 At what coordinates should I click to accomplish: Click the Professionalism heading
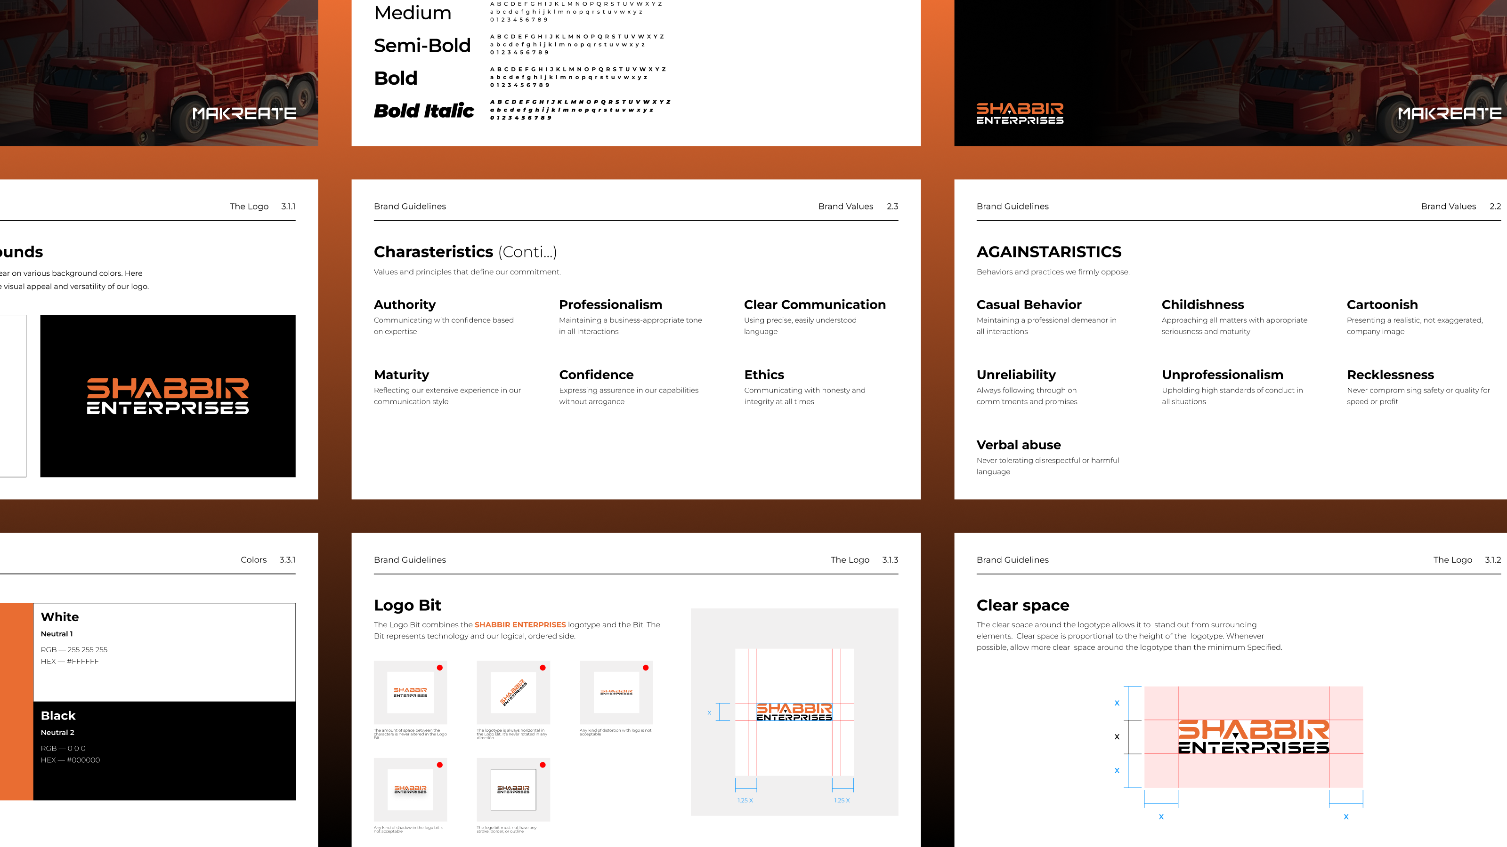[x=610, y=304]
